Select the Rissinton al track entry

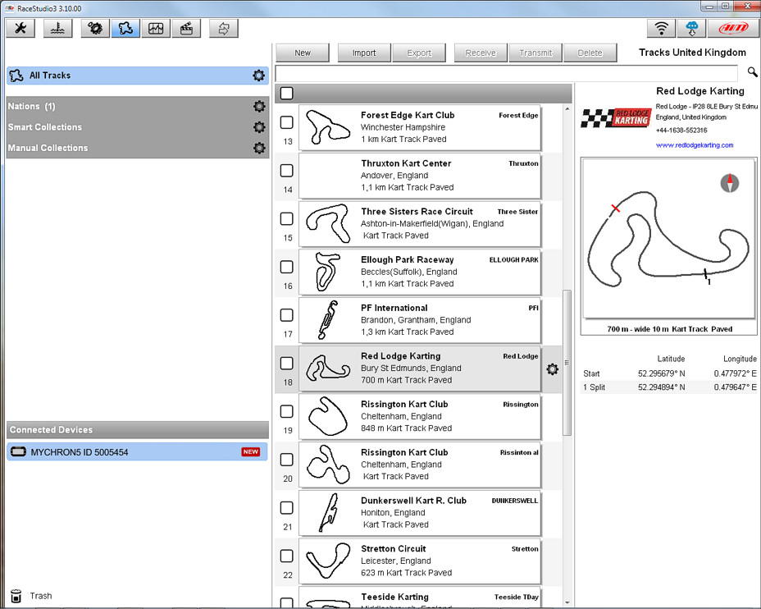click(x=419, y=465)
